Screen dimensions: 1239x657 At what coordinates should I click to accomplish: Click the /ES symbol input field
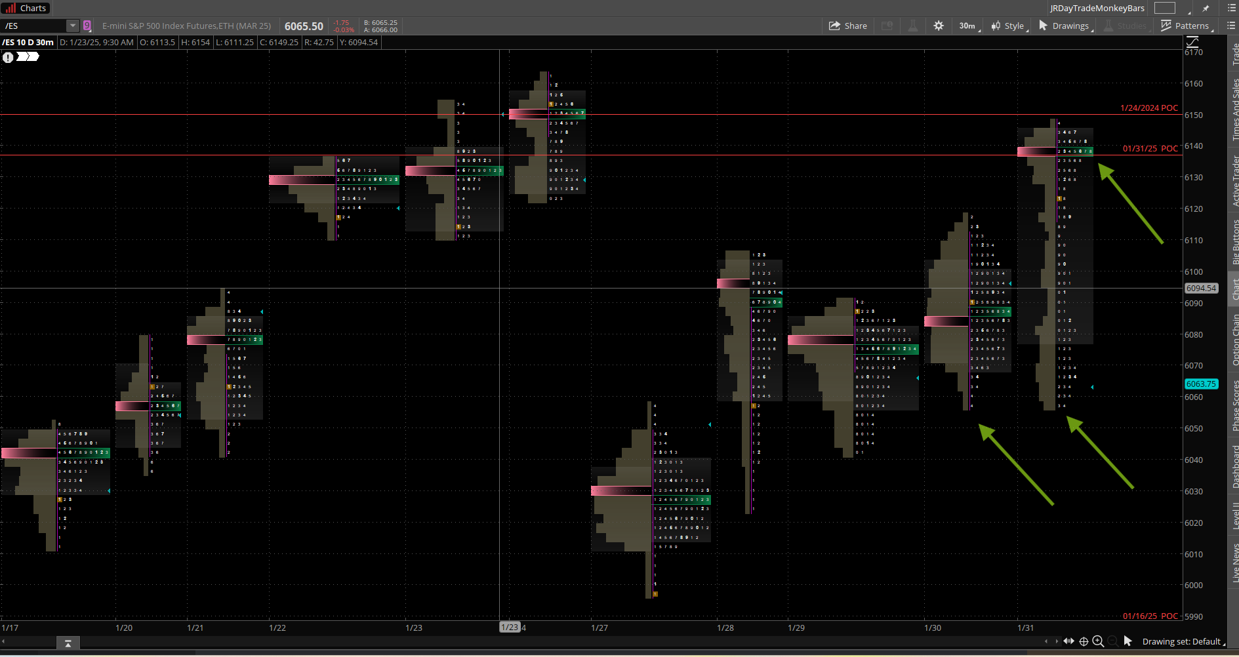tap(34, 26)
